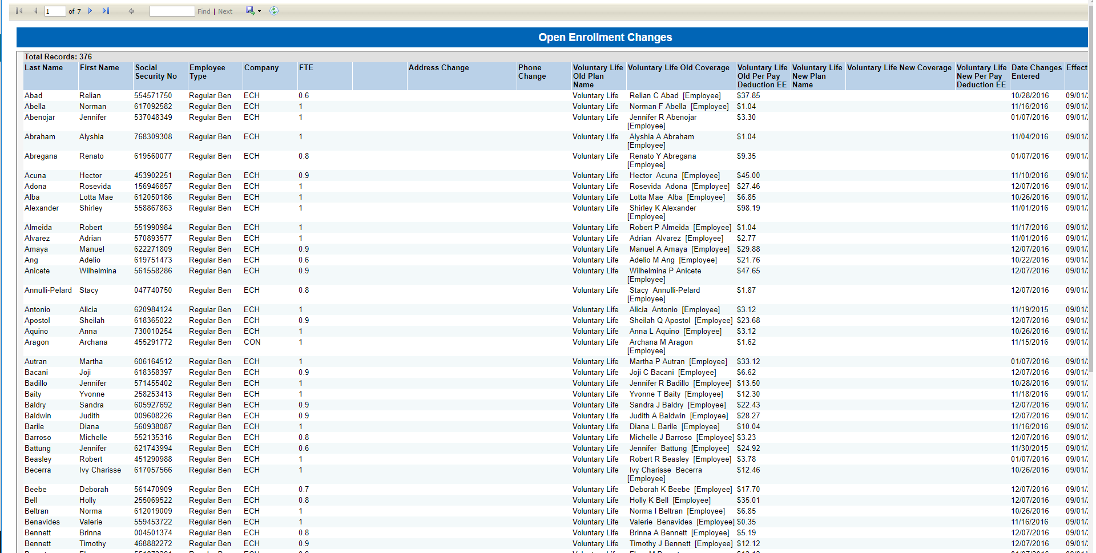Select first name Timothy
The image size is (1096, 553).
tap(92, 543)
